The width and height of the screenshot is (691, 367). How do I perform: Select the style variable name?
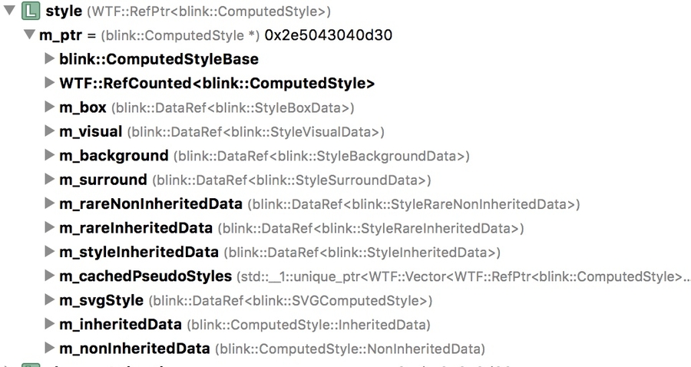click(64, 12)
